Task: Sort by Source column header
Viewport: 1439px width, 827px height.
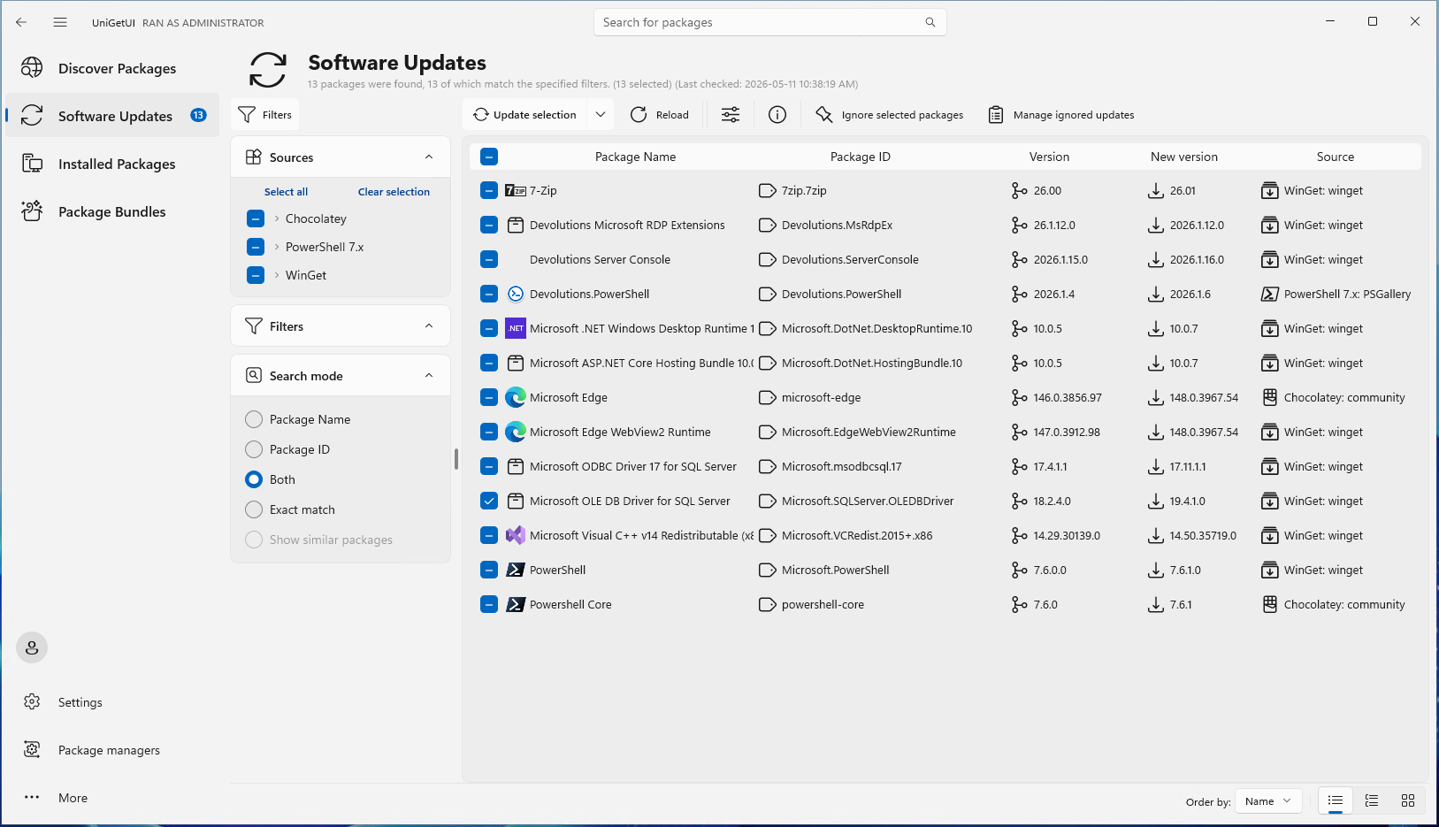Action: click(x=1336, y=157)
